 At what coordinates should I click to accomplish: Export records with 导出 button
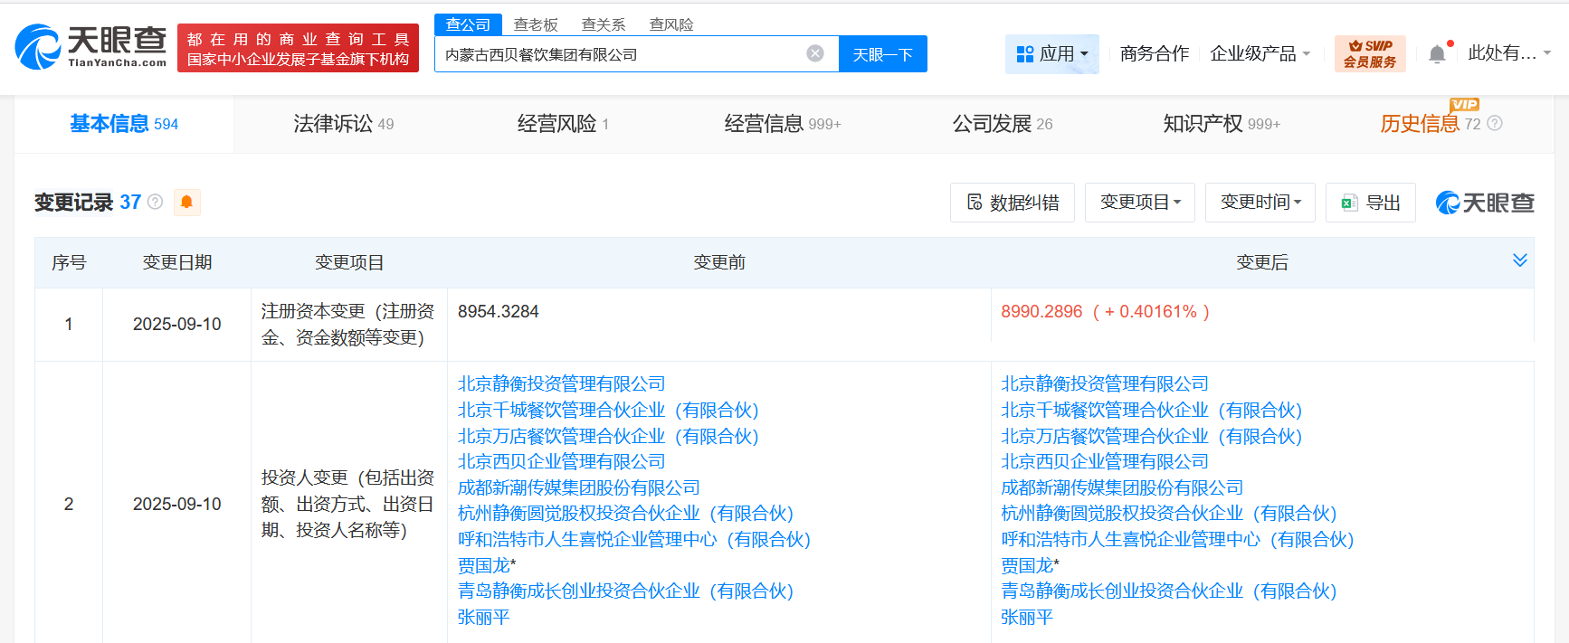[1370, 203]
